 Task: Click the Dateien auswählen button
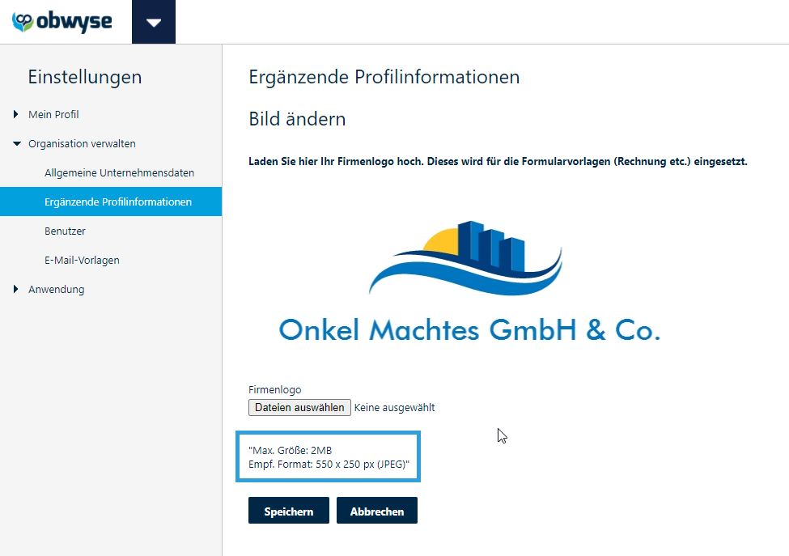299,408
